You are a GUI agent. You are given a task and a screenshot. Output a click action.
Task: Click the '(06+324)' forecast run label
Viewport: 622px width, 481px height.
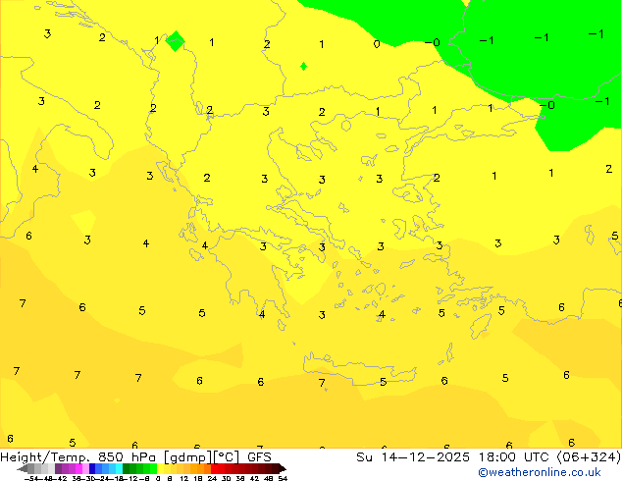click(x=589, y=457)
